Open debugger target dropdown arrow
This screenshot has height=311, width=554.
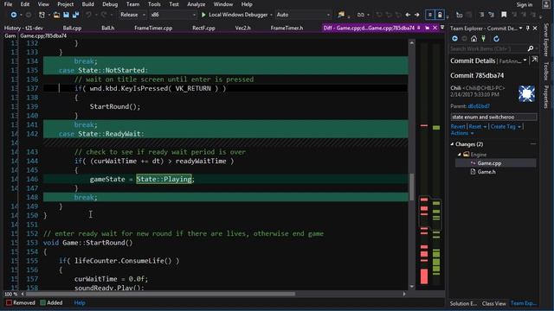point(271,15)
